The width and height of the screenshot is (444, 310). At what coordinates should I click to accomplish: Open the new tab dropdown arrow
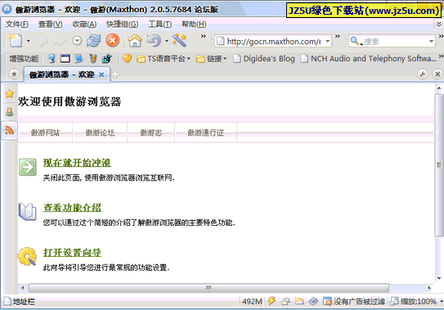[29, 41]
